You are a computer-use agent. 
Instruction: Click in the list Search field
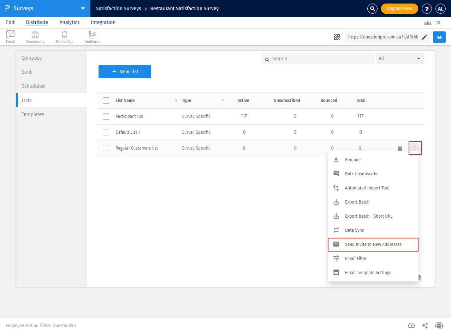[x=321, y=59]
